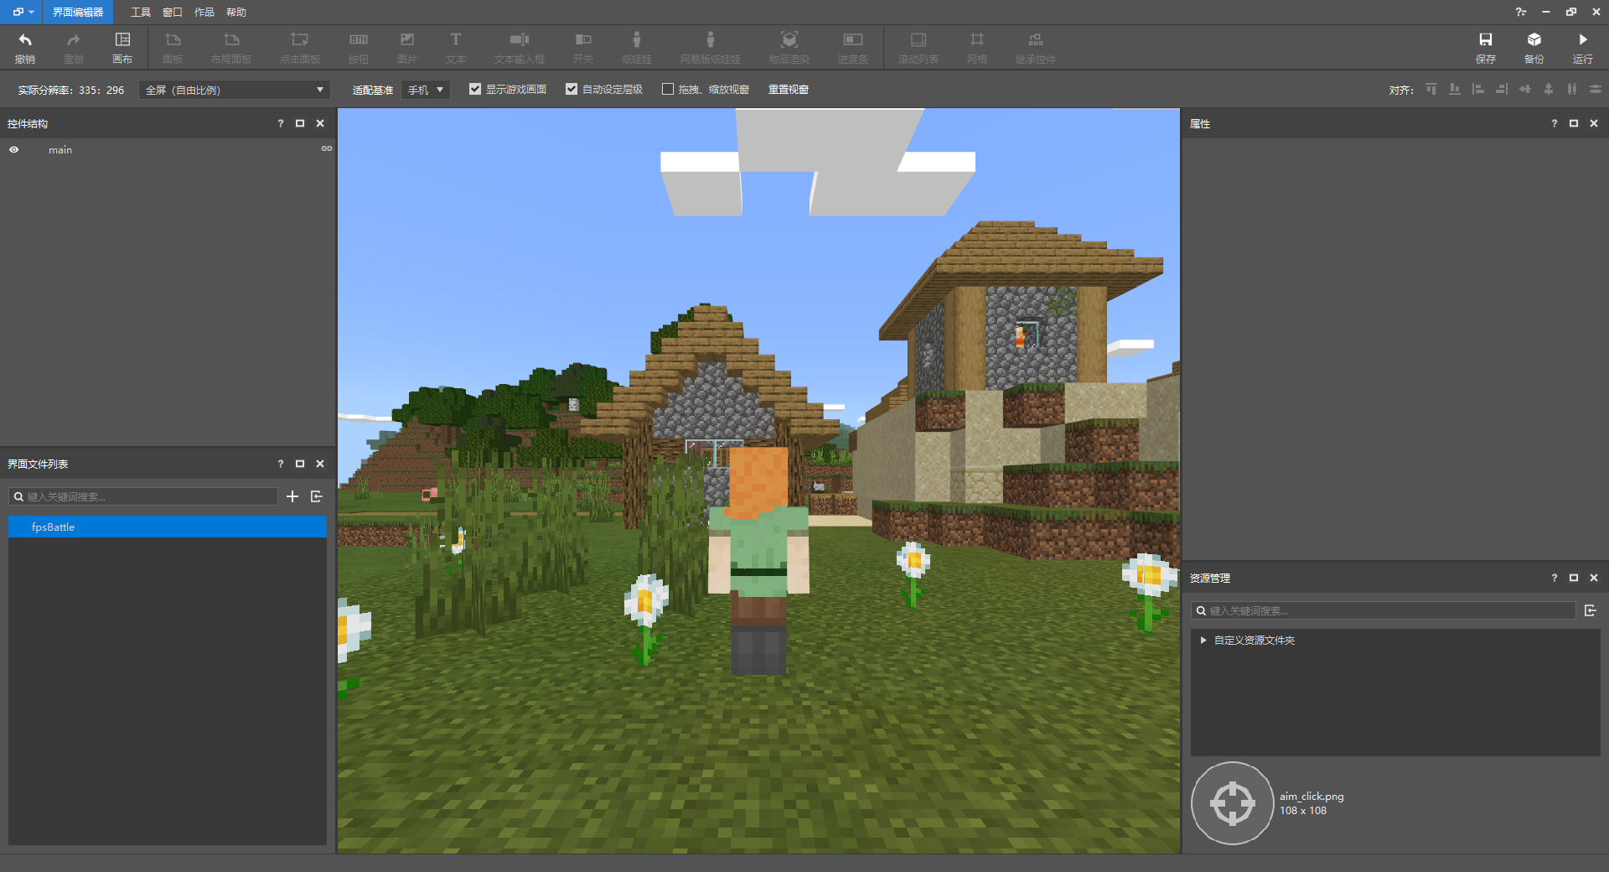The width and height of the screenshot is (1609, 872).
Task: Click the Redo (重做) toolbar icon
Action: click(x=74, y=48)
